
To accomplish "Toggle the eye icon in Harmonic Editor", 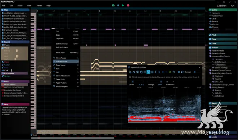I will (x=179, y=72).
